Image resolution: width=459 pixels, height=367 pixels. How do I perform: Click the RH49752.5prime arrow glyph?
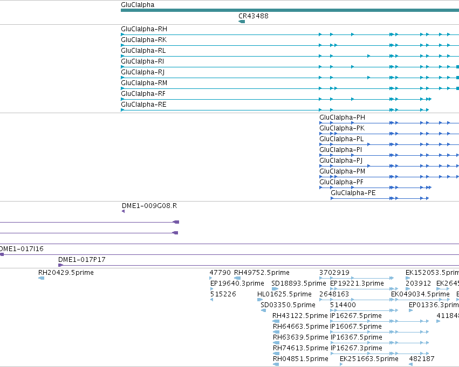tap(237, 278)
